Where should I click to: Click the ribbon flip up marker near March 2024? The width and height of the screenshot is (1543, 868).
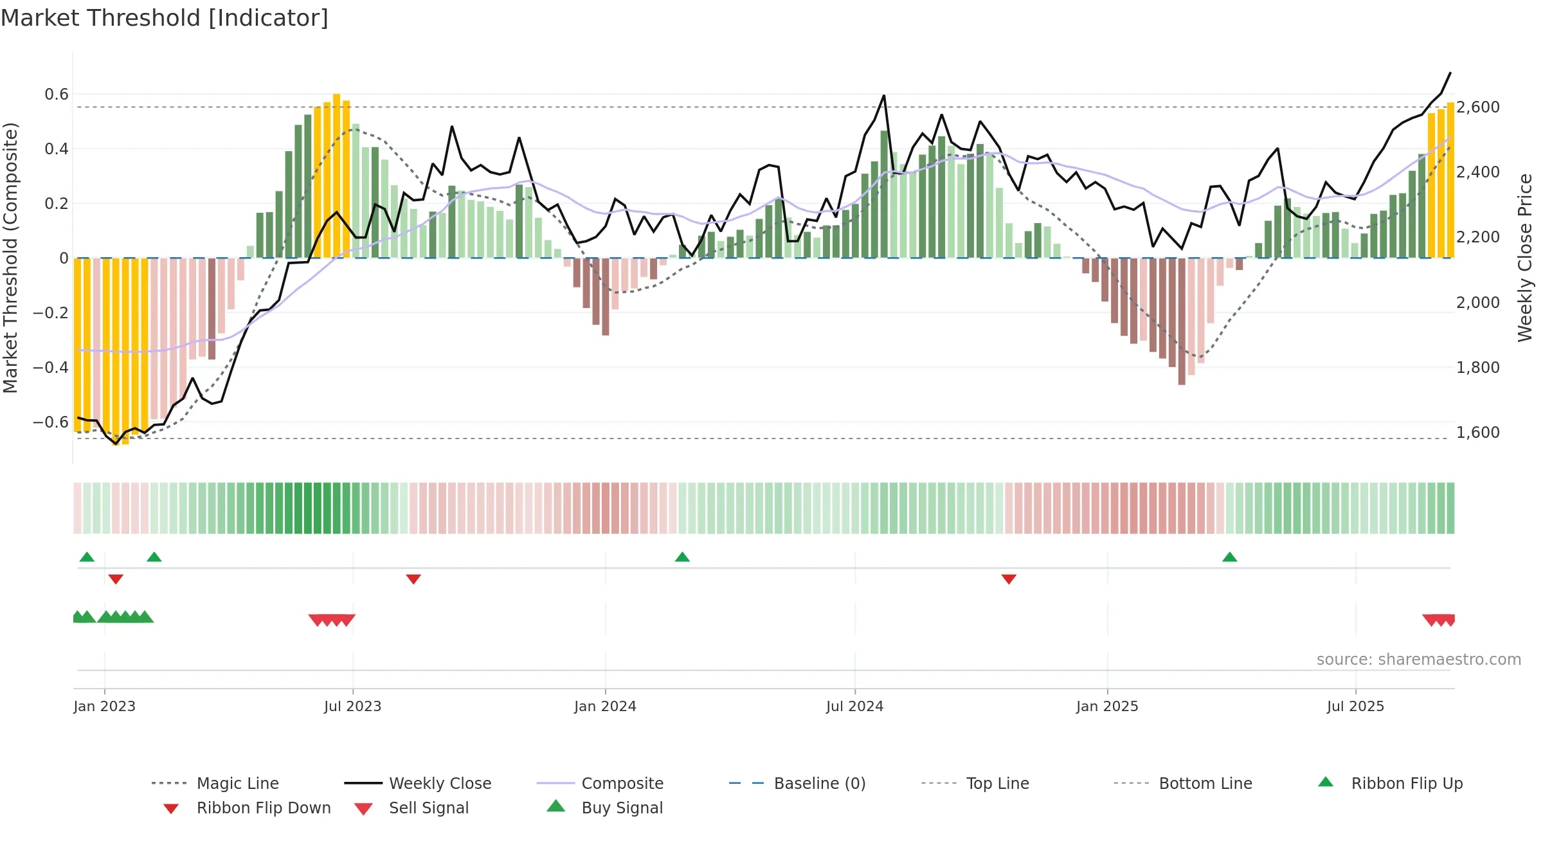click(x=682, y=557)
